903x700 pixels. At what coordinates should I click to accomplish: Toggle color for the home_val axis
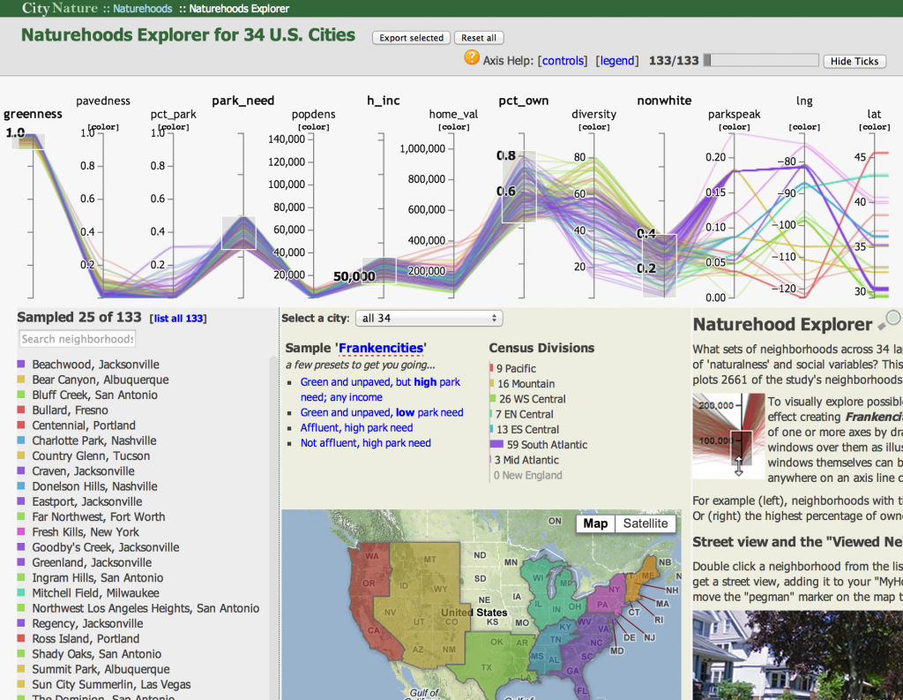454,127
